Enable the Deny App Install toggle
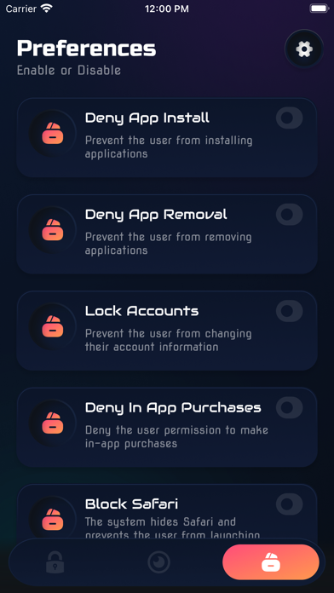This screenshot has width=334, height=593. click(x=290, y=118)
